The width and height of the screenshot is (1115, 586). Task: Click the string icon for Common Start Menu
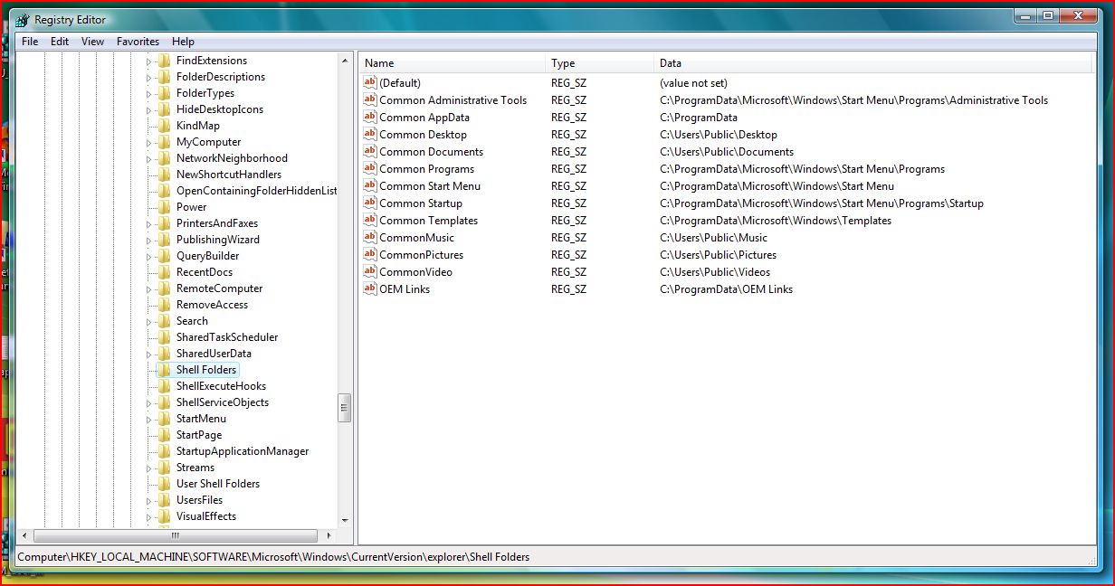(x=370, y=185)
